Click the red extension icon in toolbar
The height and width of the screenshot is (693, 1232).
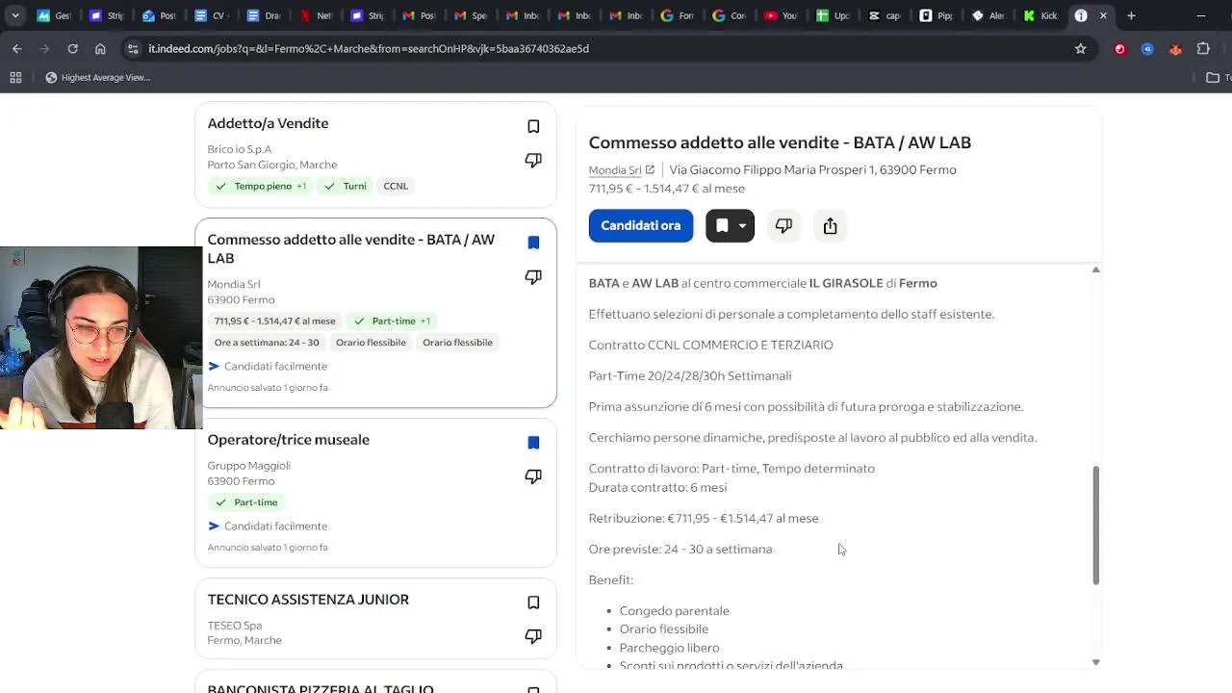point(1119,48)
